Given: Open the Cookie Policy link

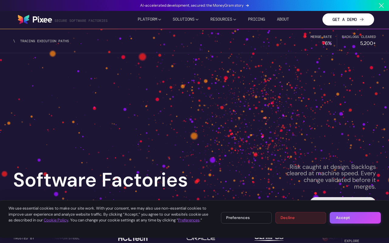Looking at the screenshot, I should 56,220.
